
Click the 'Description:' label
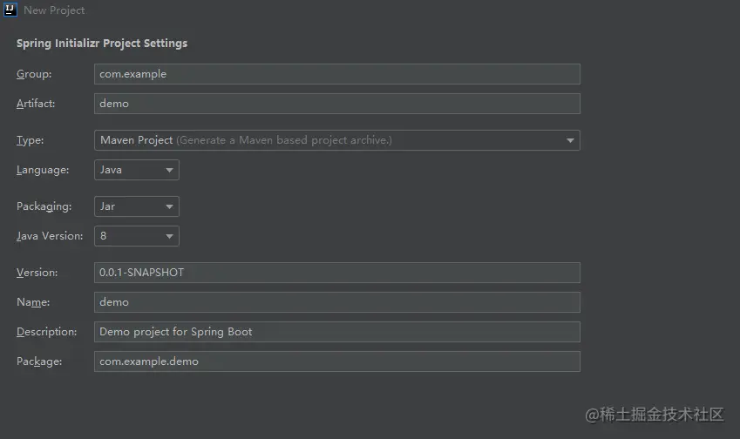click(47, 332)
